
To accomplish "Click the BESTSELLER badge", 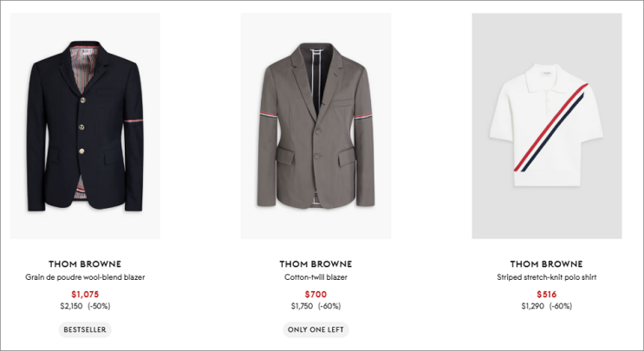I will tap(85, 329).
